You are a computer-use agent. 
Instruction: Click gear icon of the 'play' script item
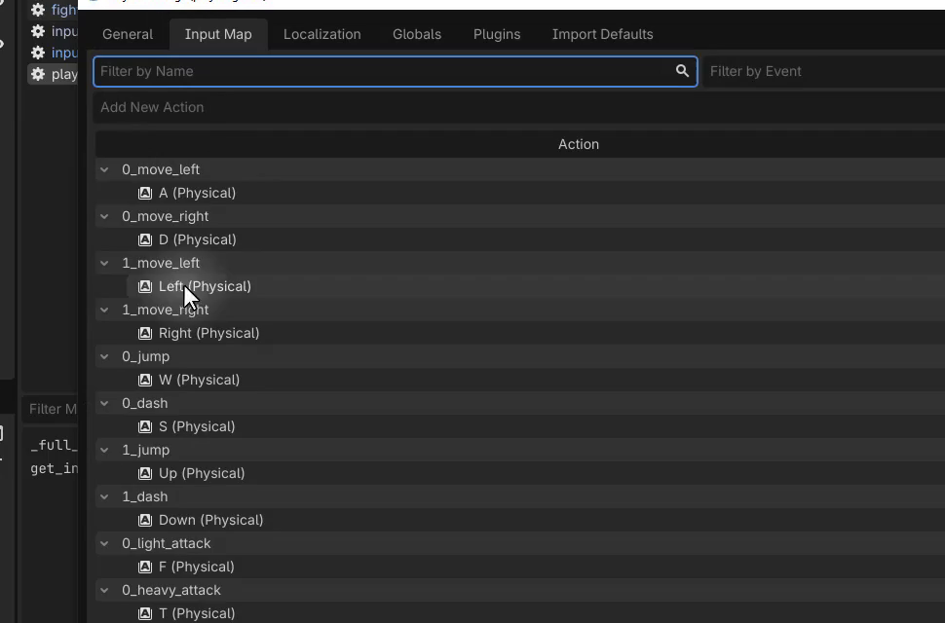pos(38,74)
